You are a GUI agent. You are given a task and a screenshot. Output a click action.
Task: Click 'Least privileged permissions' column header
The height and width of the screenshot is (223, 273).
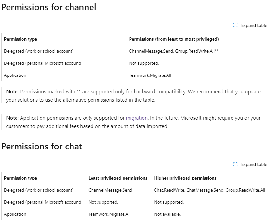pos(118,178)
